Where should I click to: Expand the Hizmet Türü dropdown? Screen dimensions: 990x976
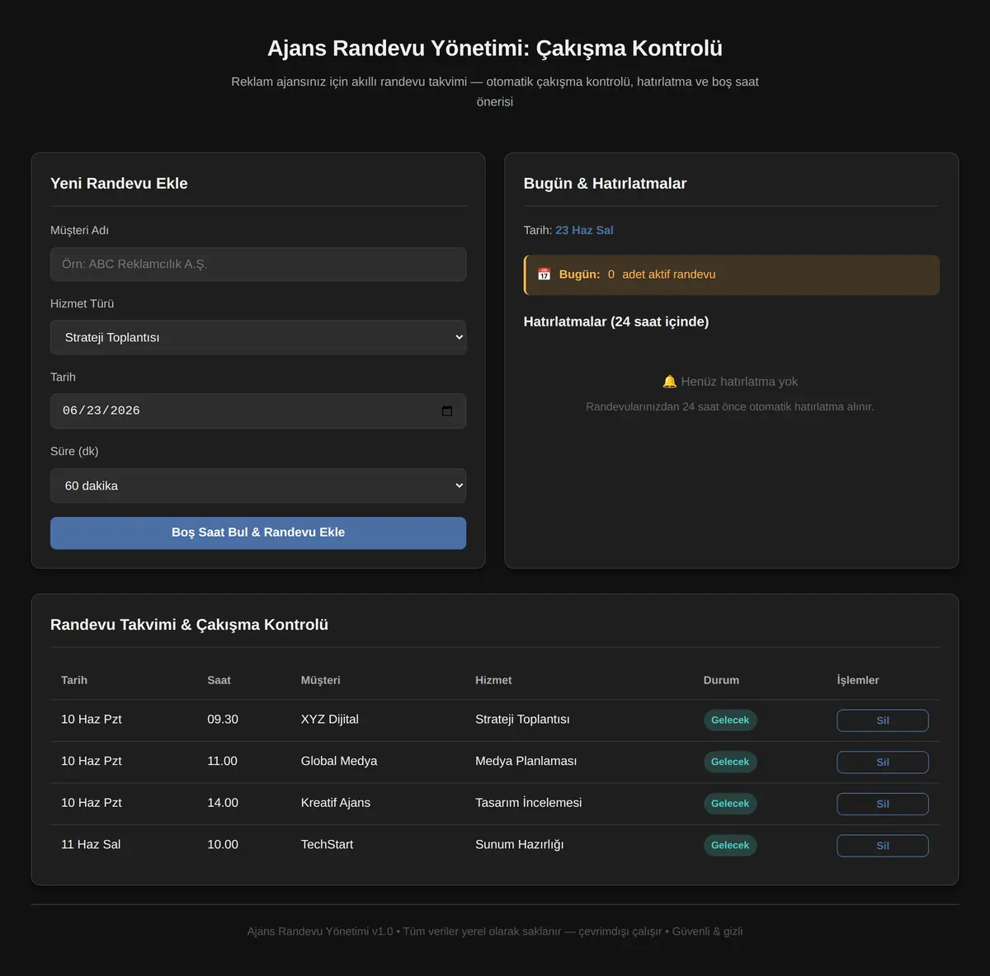pyautogui.click(x=258, y=337)
